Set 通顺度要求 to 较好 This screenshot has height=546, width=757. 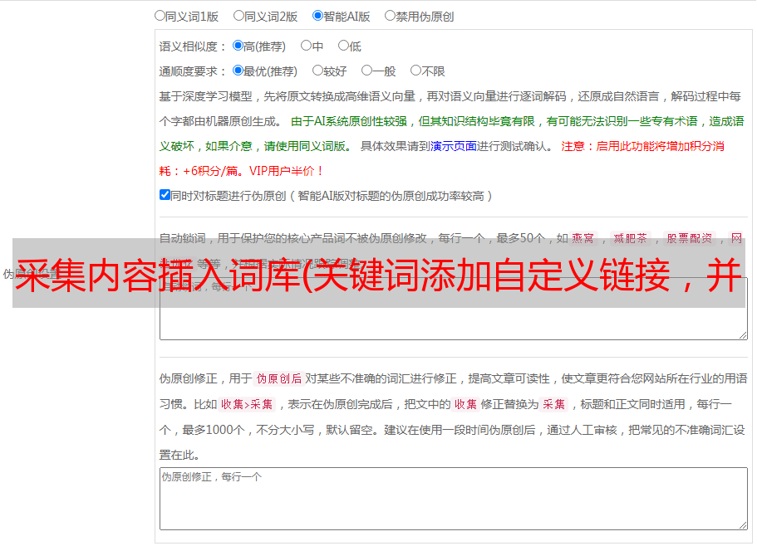(317, 71)
